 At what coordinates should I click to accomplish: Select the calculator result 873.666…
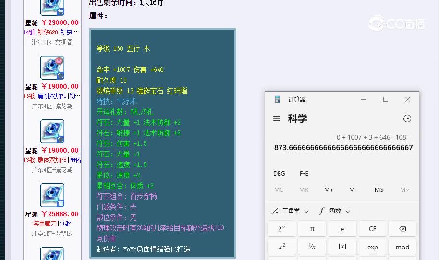point(343,148)
